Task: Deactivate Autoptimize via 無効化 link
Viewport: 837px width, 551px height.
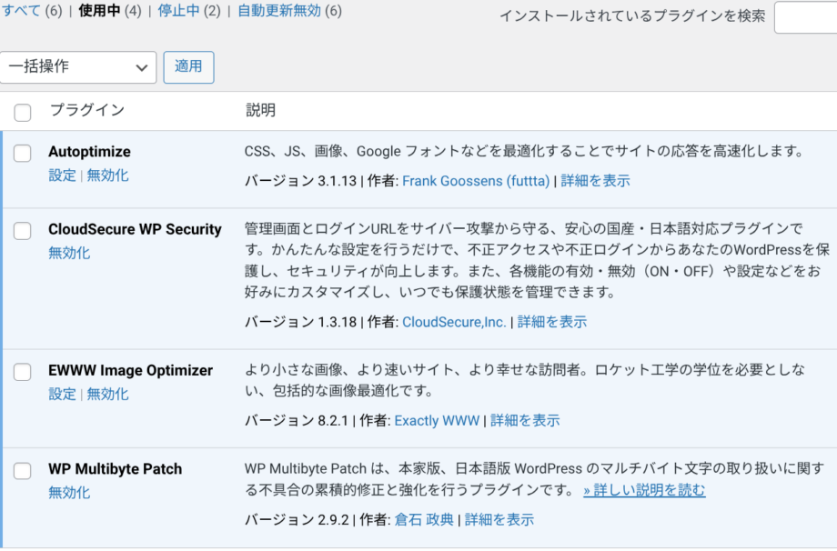Action: pos(107,175)
